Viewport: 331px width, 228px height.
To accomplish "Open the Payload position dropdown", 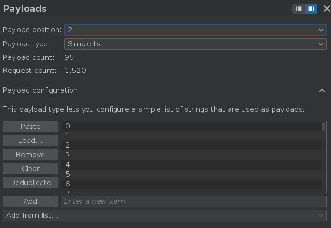I will point(195,30).
